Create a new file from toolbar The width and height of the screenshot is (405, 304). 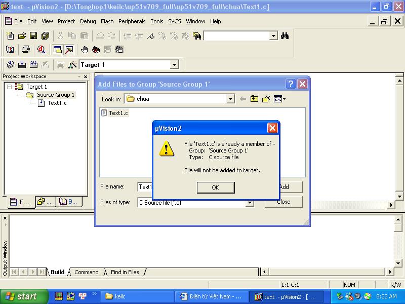(10, 35)
